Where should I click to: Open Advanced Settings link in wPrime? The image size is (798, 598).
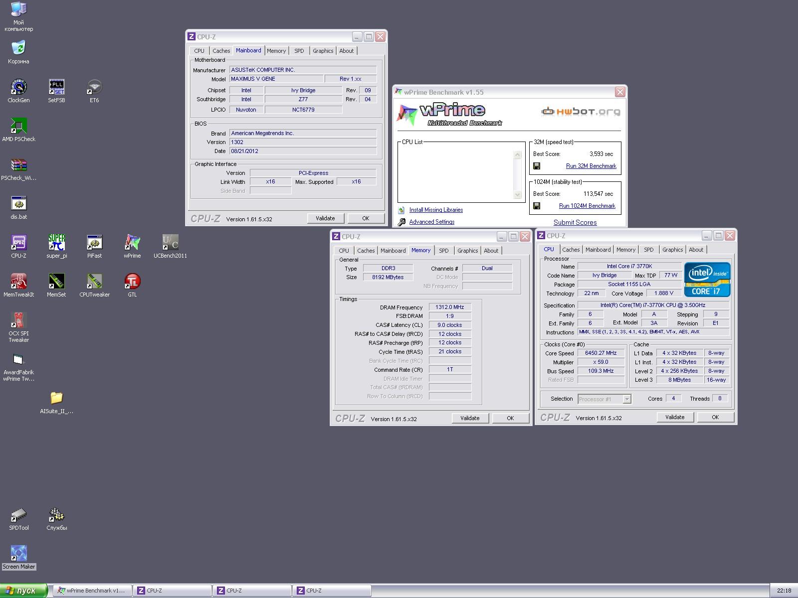coord(431,222)
